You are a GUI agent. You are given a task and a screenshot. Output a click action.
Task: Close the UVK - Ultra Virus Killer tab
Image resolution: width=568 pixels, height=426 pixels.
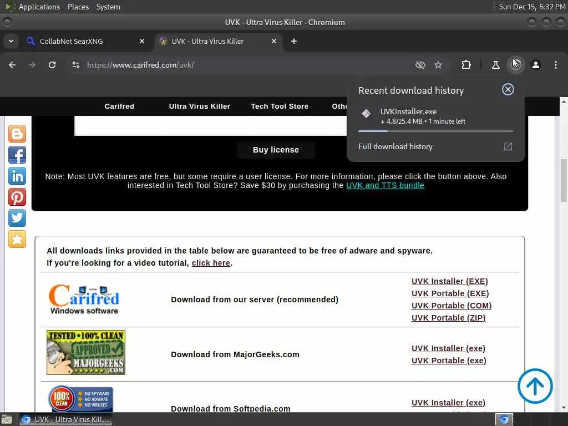274,41
